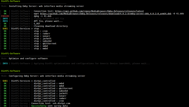Click the red FAILED status tag
The height and width of the screenshot is (107, 189).
click(5, 16)
